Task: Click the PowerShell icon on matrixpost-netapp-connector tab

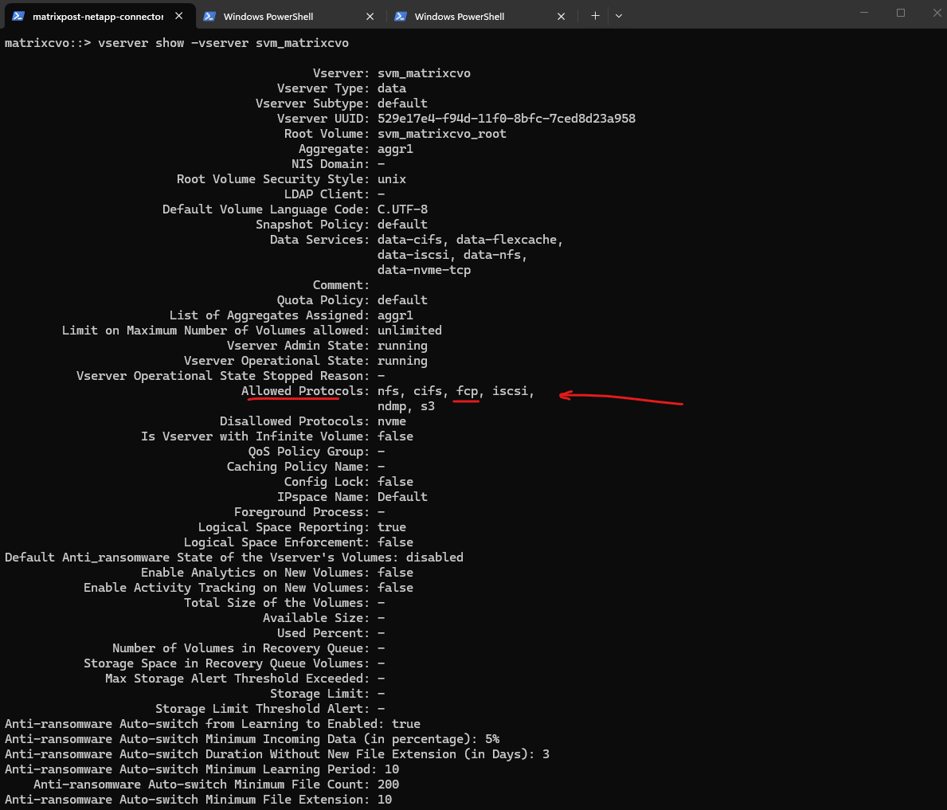Action: click(x=18, y=16)
